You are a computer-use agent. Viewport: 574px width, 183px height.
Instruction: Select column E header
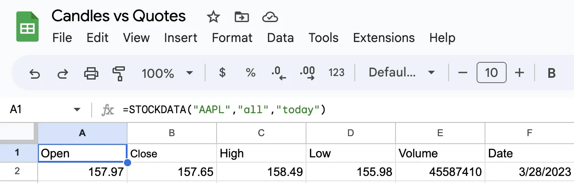click(440, 132)
